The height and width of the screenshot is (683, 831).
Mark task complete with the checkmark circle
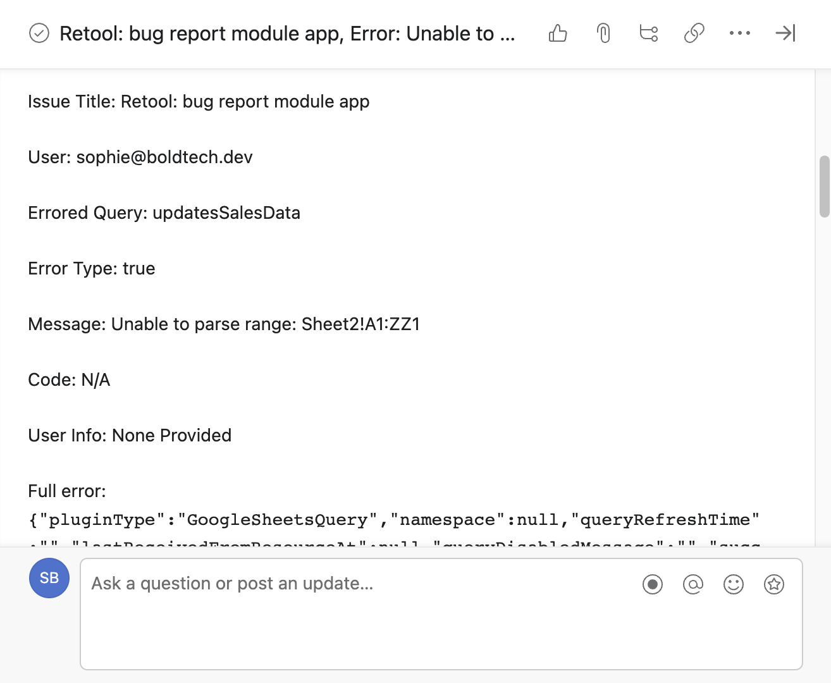pyautogui.click(x=39, y=33)
